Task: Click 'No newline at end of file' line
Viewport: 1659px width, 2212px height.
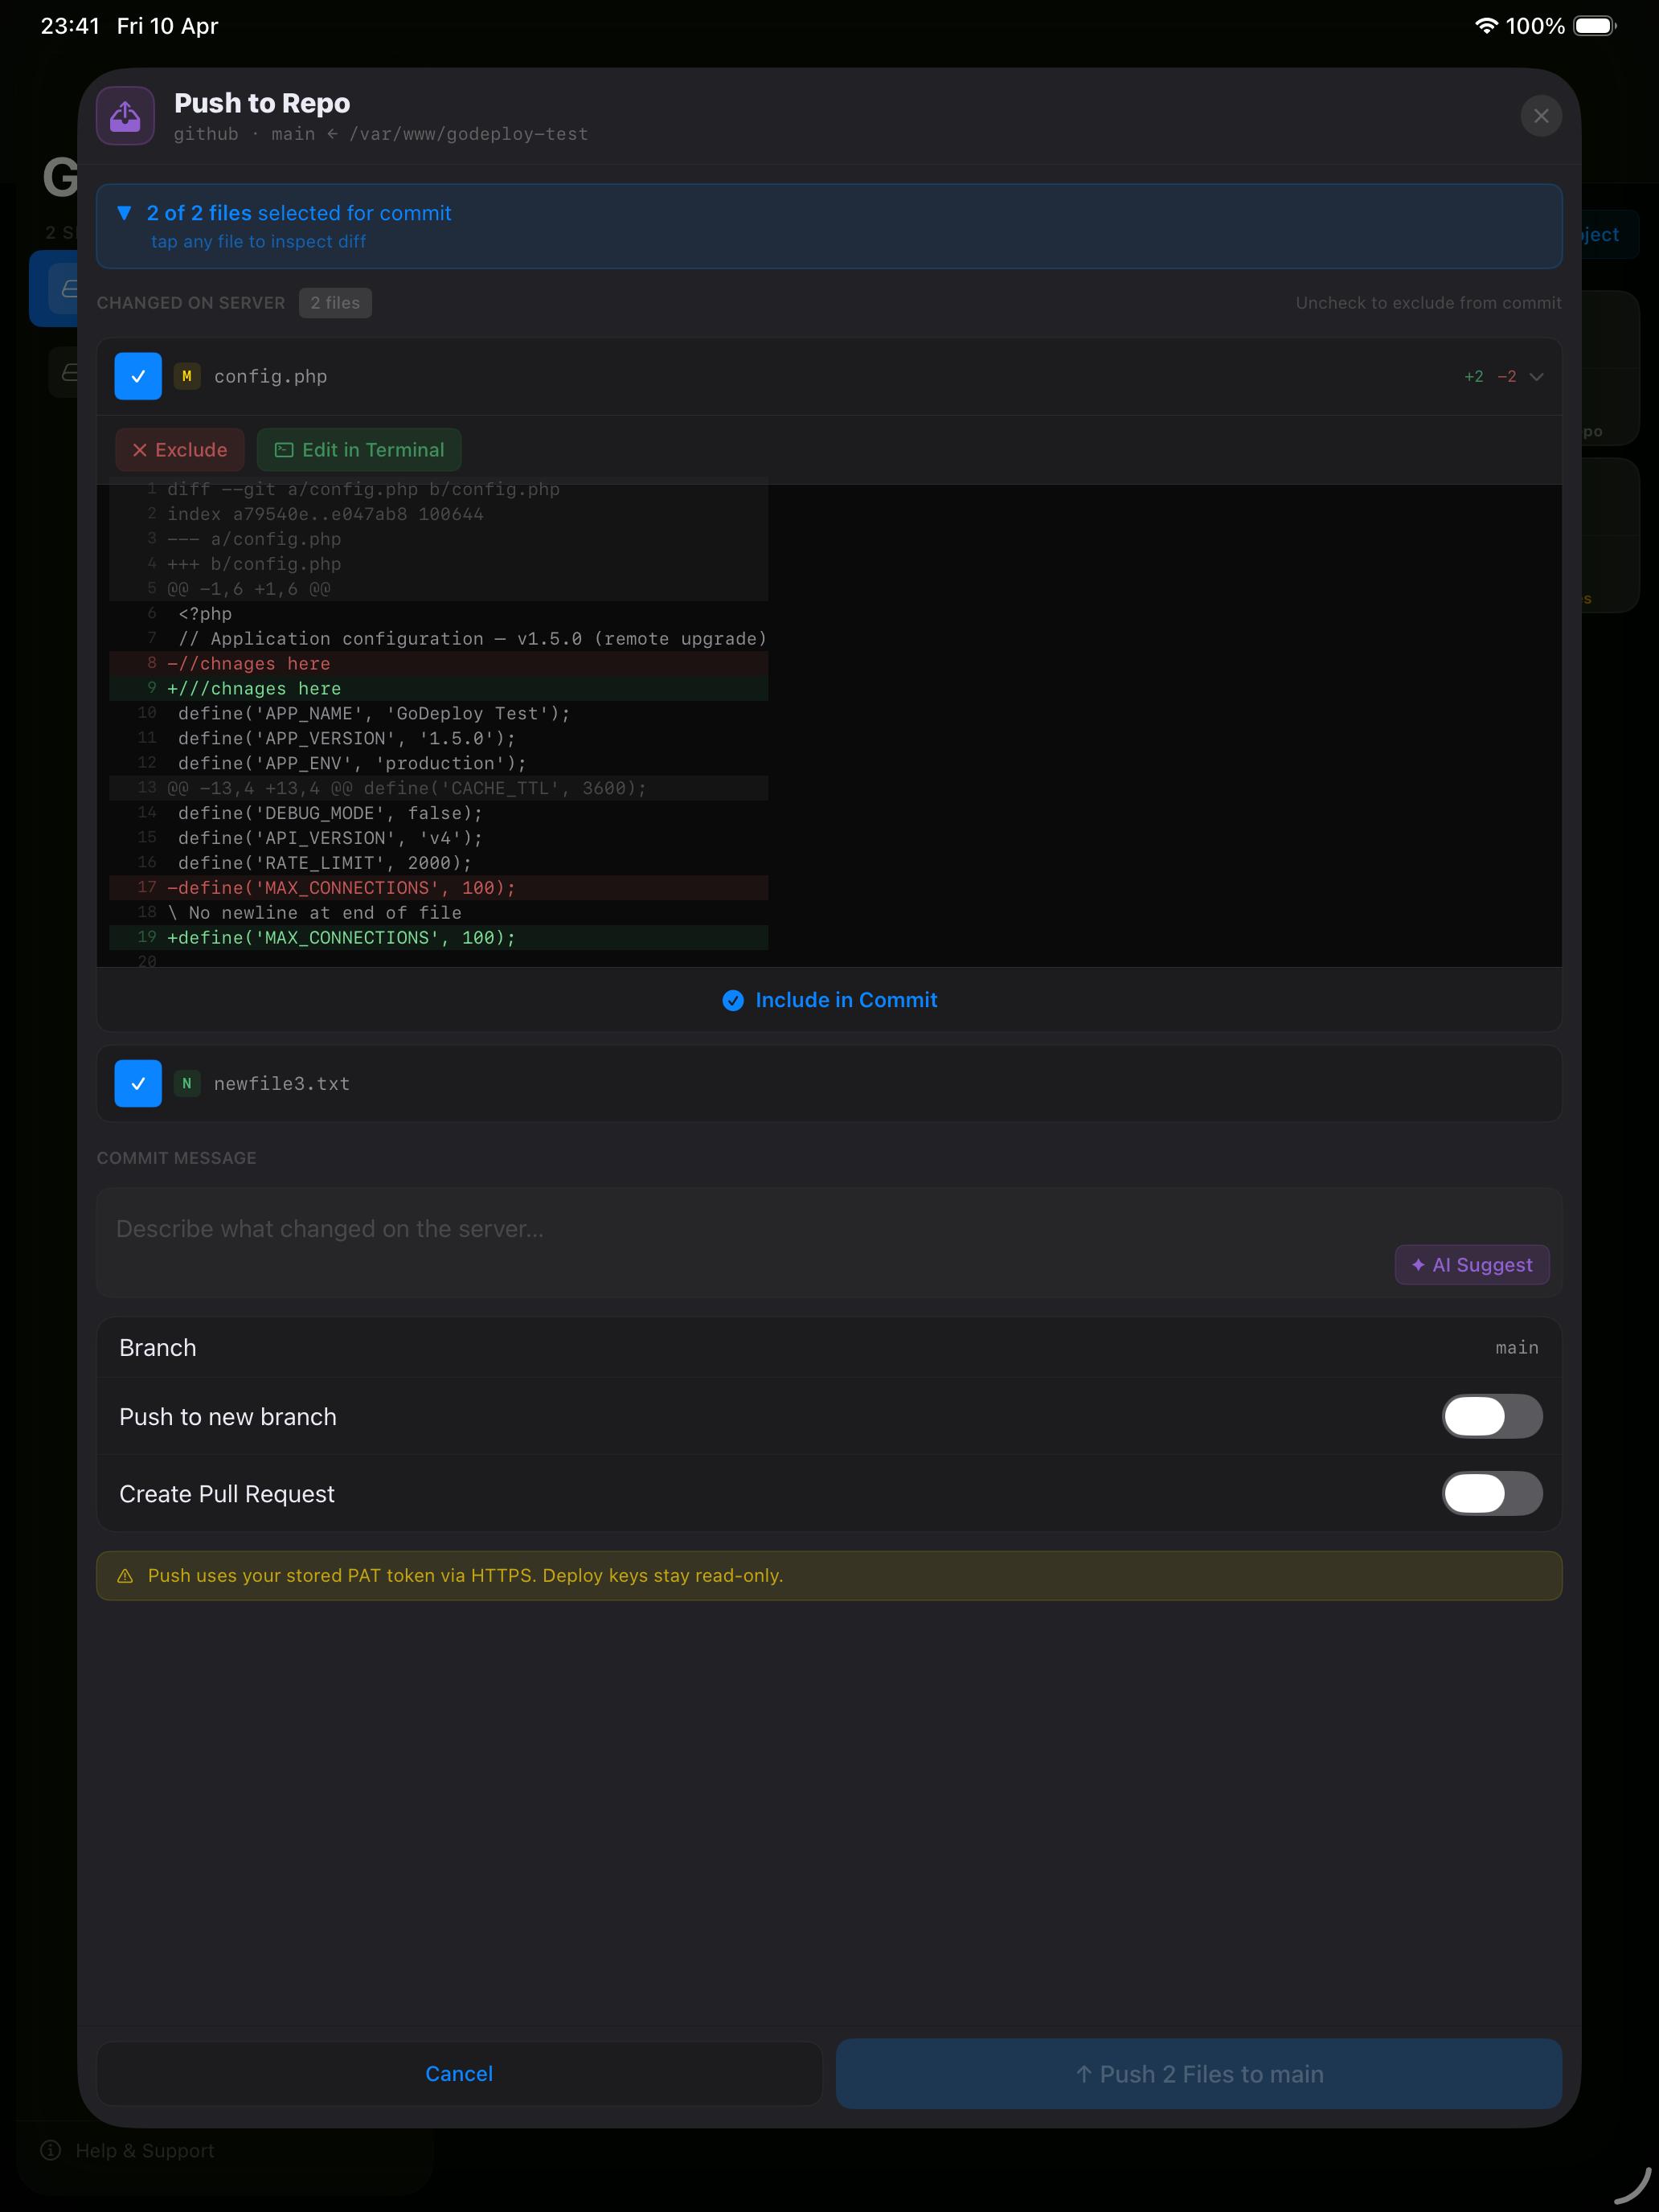Action: (439, 912)
